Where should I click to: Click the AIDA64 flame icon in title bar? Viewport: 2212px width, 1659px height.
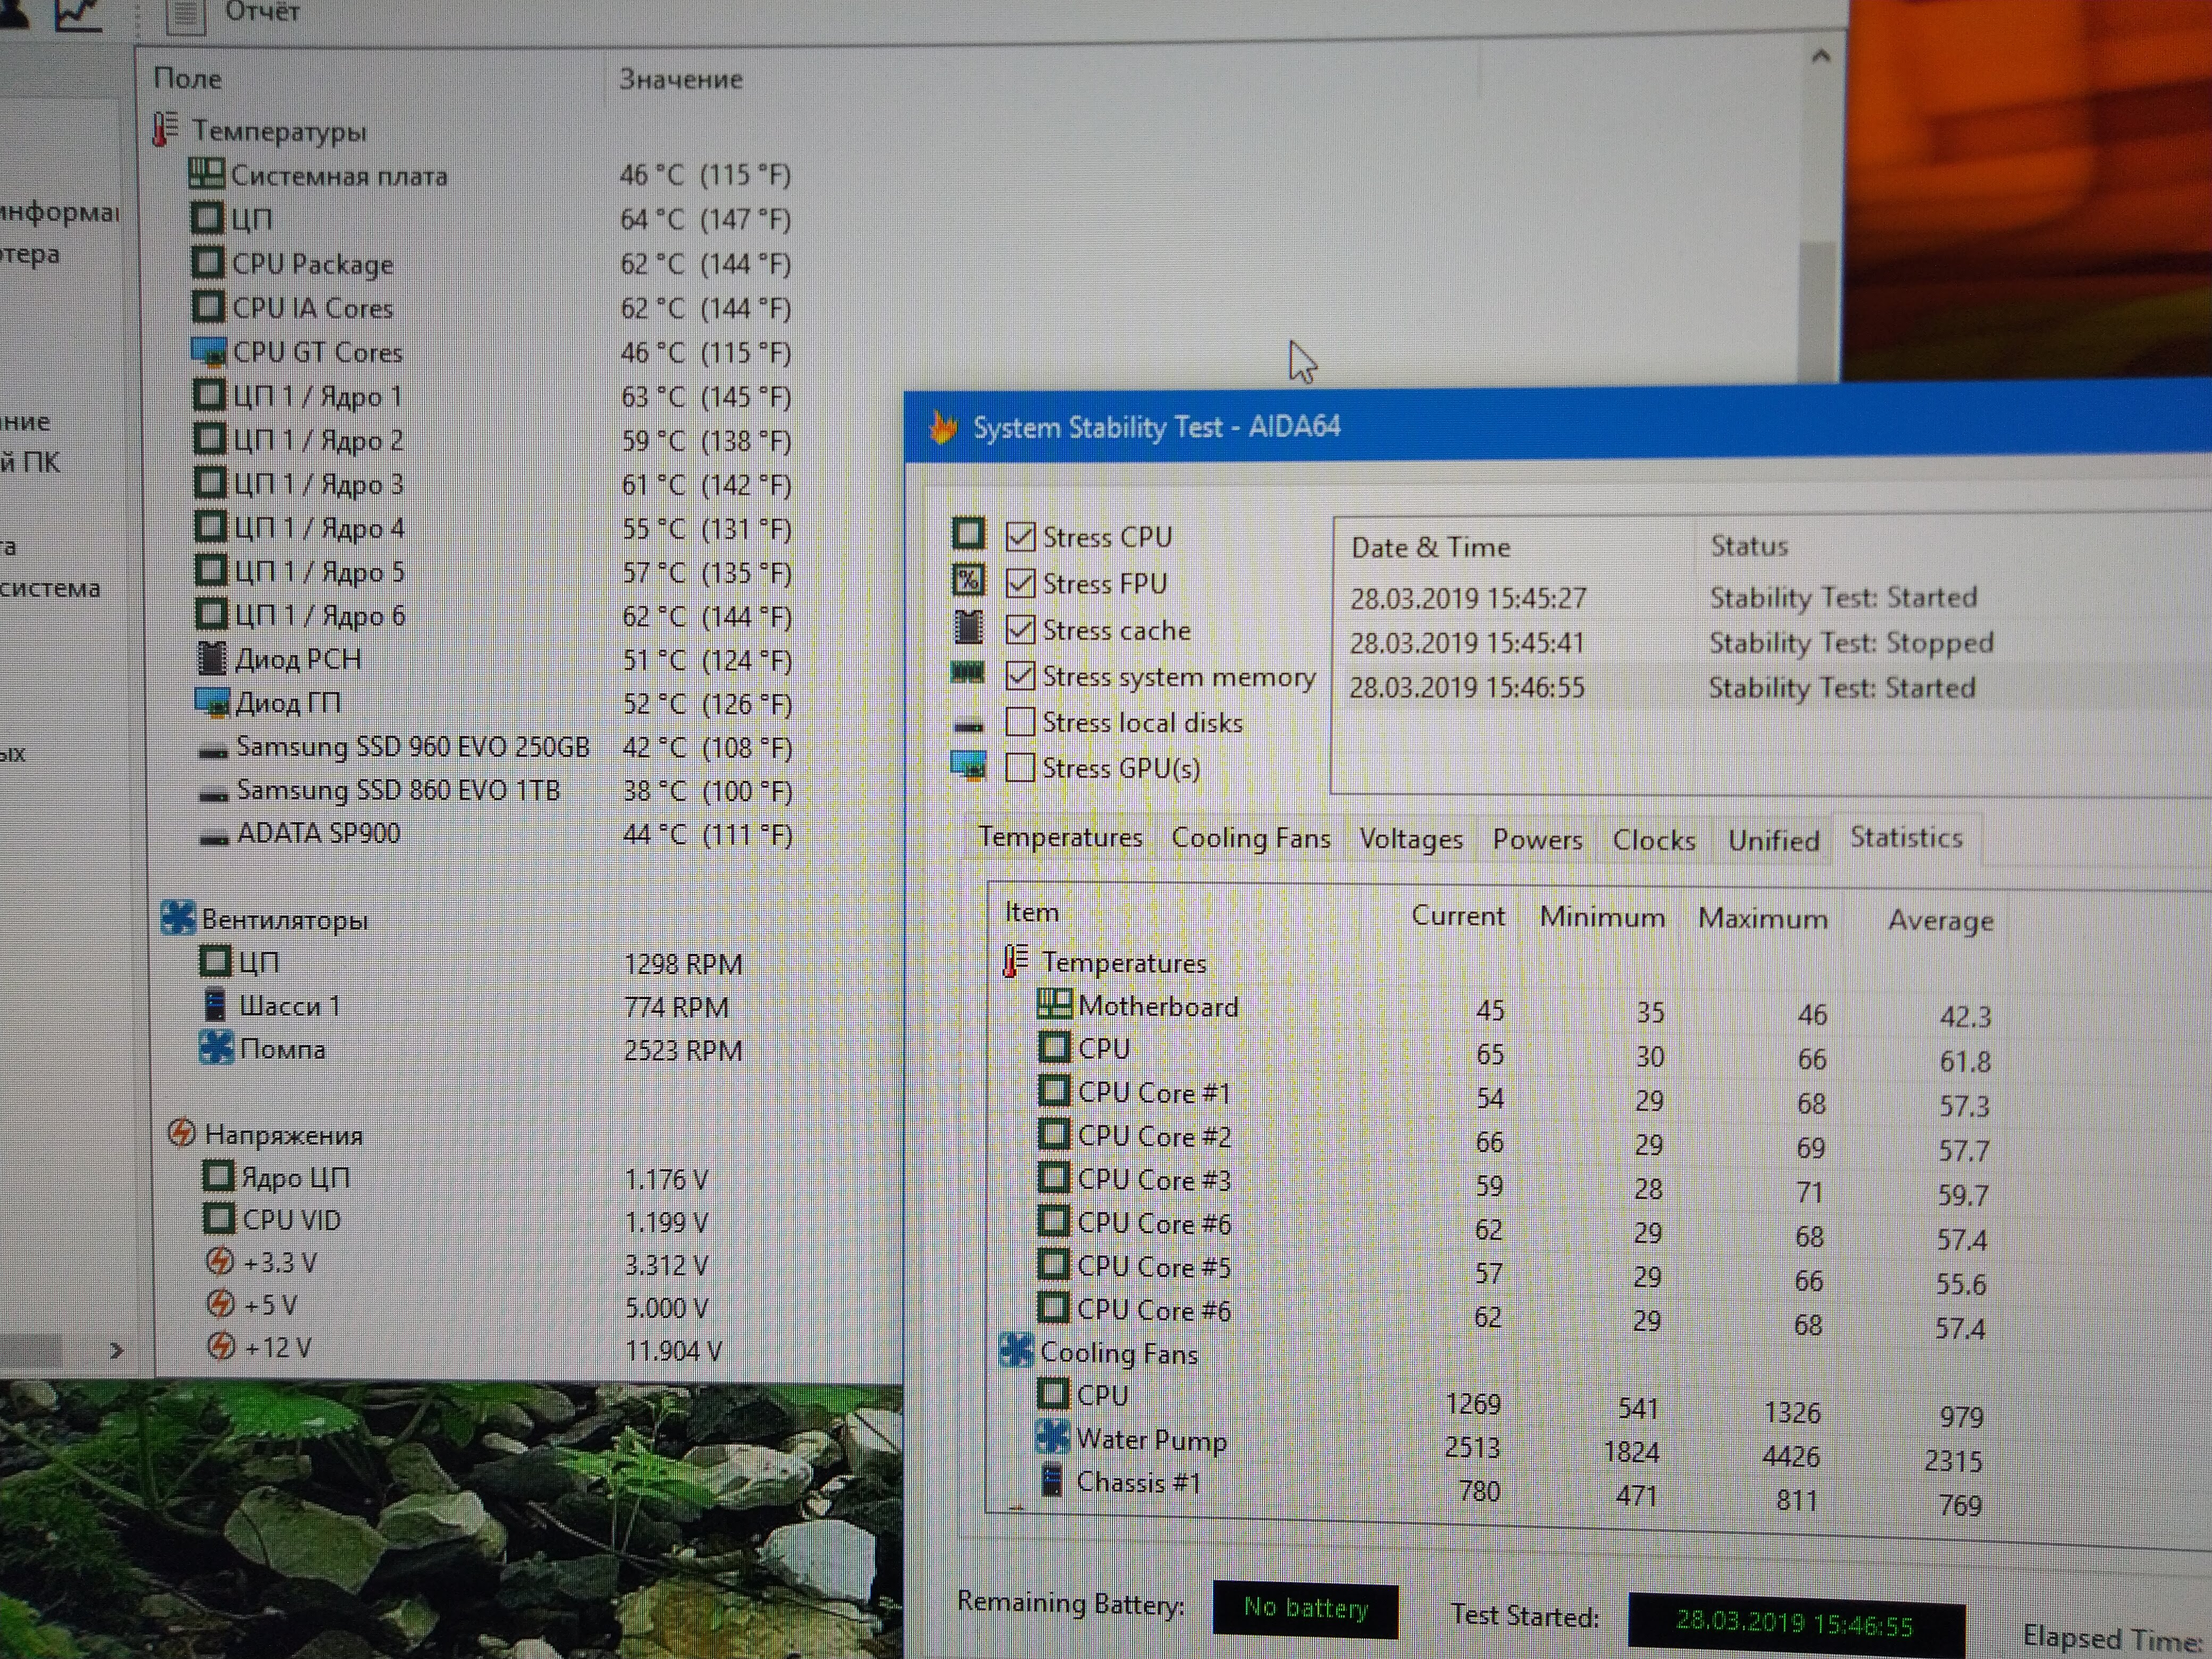click(942, 428)
